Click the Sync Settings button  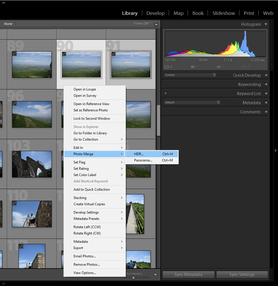(x=242, y=275)
